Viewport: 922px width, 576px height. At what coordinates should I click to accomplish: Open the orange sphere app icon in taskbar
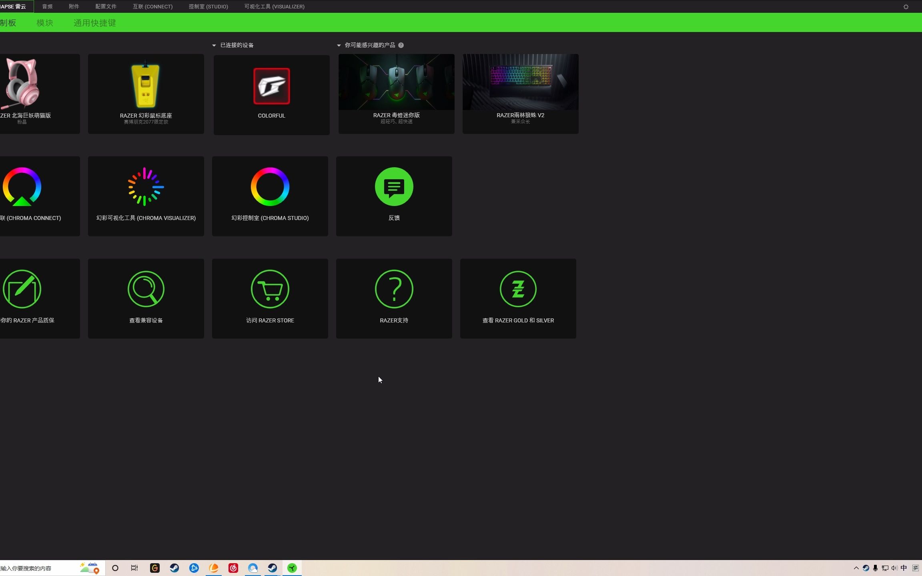click(x=214, y=568)
